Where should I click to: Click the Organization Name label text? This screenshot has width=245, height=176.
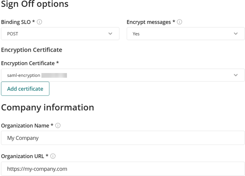click(x=25, y=125)
